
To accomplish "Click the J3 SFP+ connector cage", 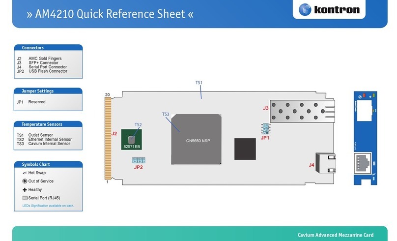I will click(x=302, y=111).
